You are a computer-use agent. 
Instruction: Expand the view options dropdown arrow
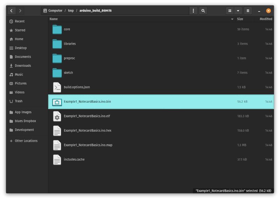click(238, 11)
